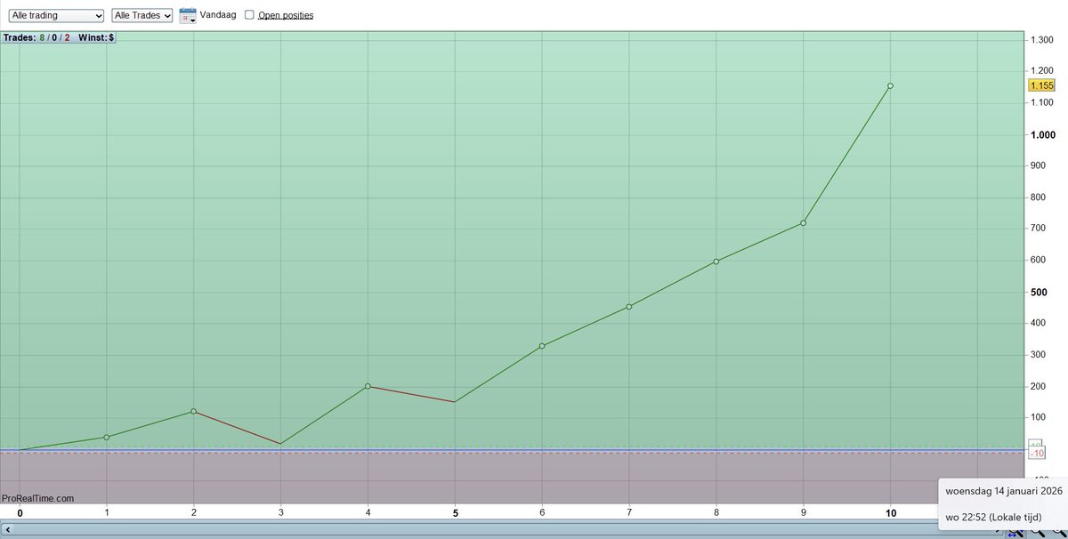
Task: Click the 900 vertical axis value
Action: pos(1040,165)
